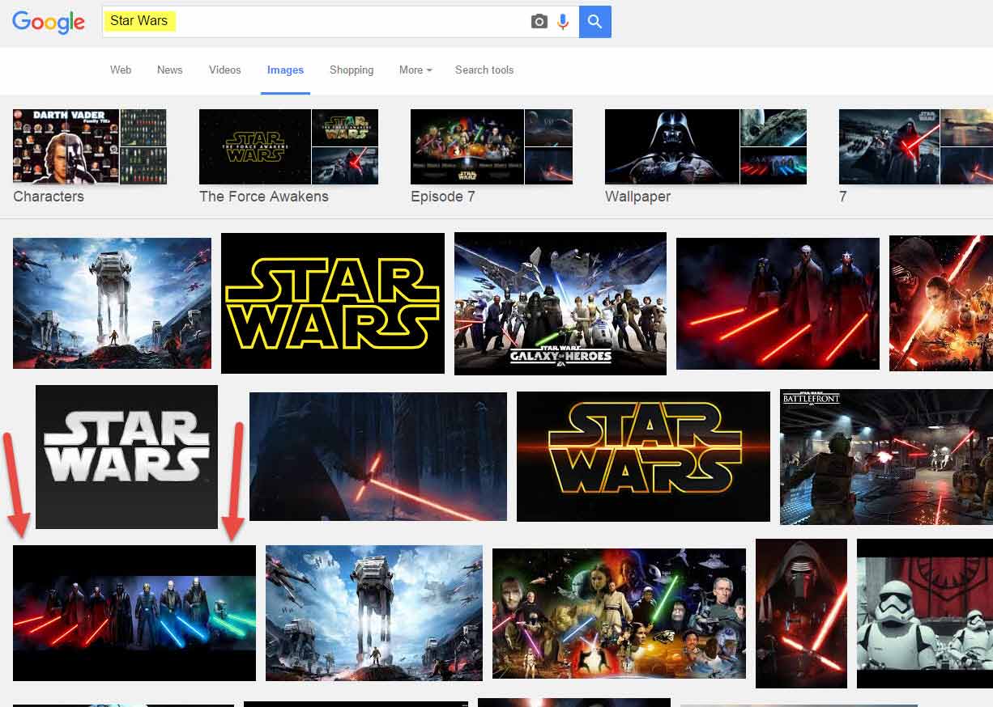This screenshot has width=993, height=707.
Task: Switch to the News tab
Action: (169, 70)
